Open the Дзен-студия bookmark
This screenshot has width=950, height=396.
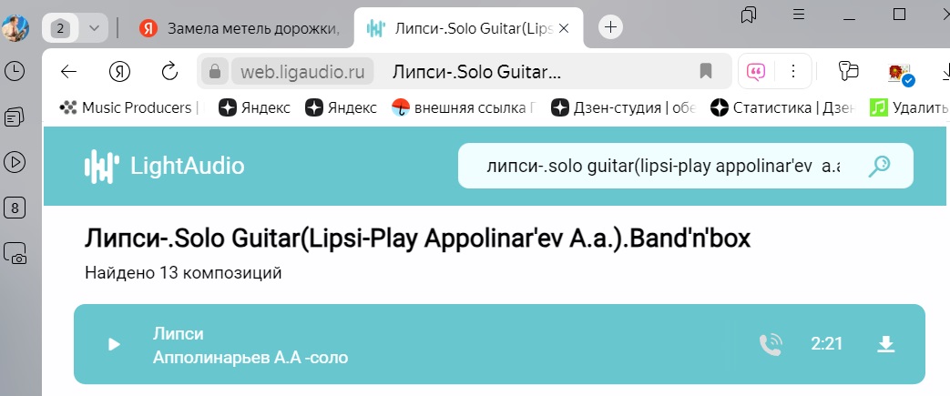click(623, 107)
